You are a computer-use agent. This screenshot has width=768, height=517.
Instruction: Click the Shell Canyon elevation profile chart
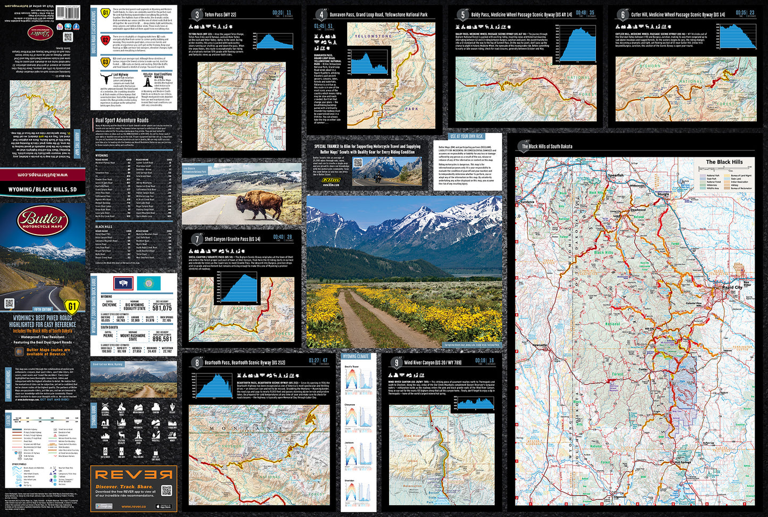tap(239, 288)
